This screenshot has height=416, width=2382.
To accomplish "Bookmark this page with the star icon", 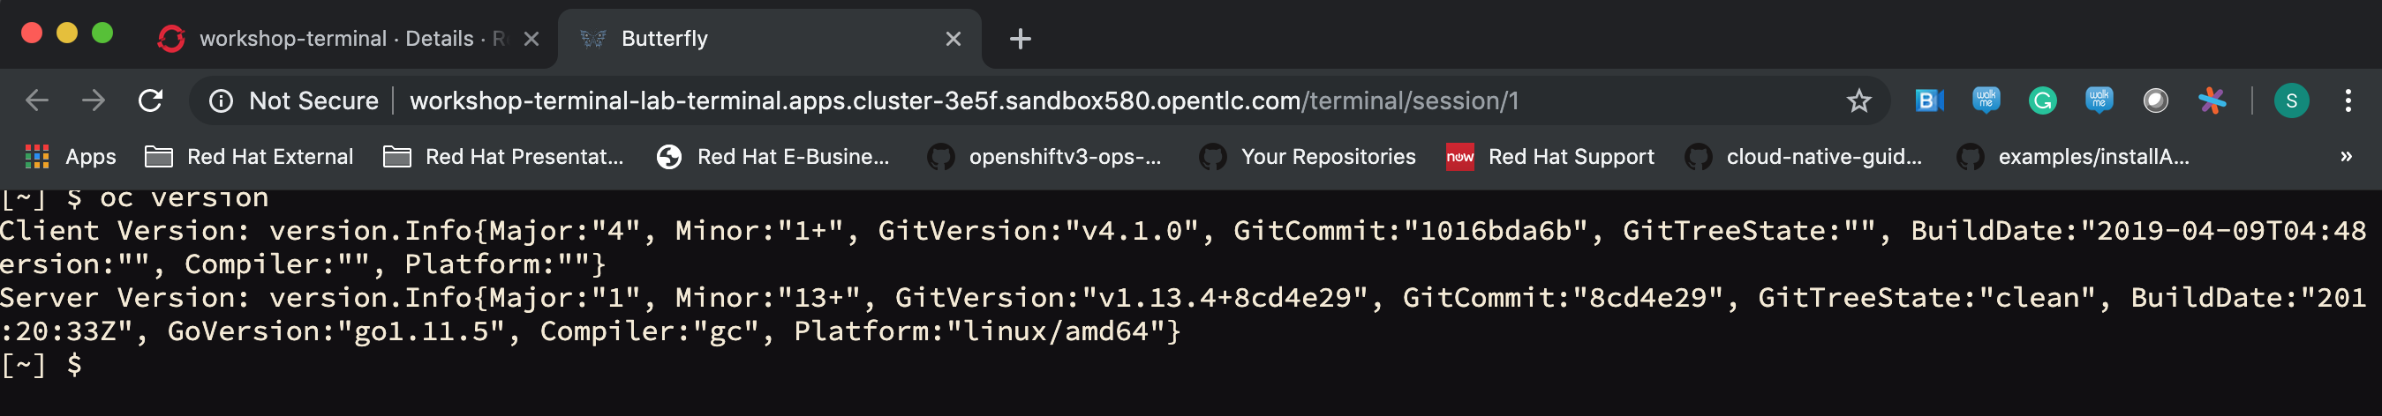I will click(1858, 100).
